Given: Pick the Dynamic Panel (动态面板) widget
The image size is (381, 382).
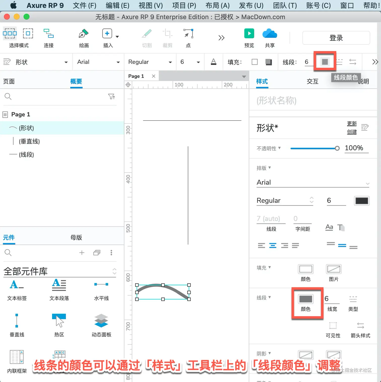Looking at the screenshot, I should tap(101, 325).
